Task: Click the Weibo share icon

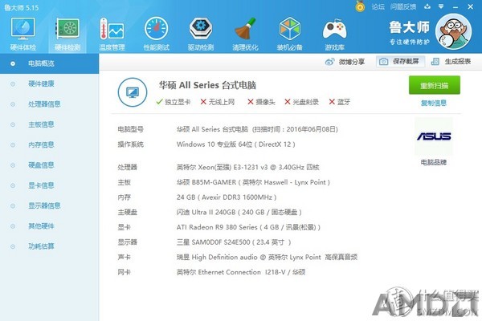Action: 329,62
